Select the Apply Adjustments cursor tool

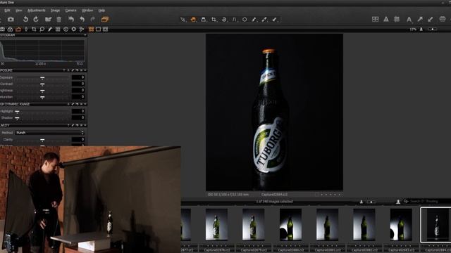pos(275,20)
